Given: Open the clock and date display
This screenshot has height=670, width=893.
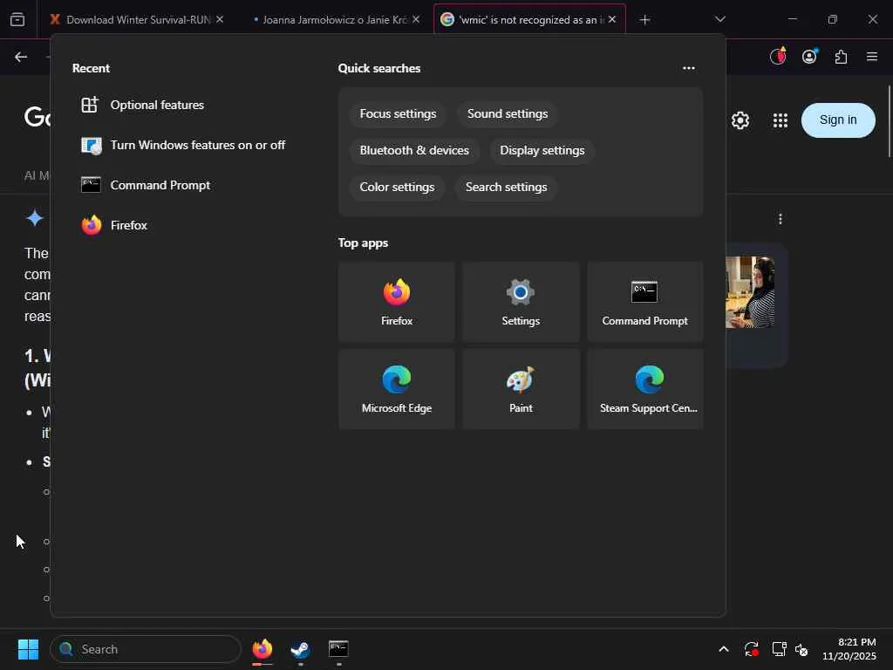Looking at the screenshot, I should point(849,649).
